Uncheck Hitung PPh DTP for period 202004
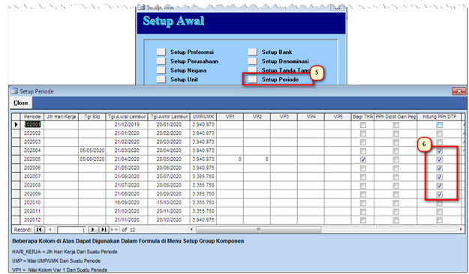Screen dimensions: 469x274 point(439,150)
